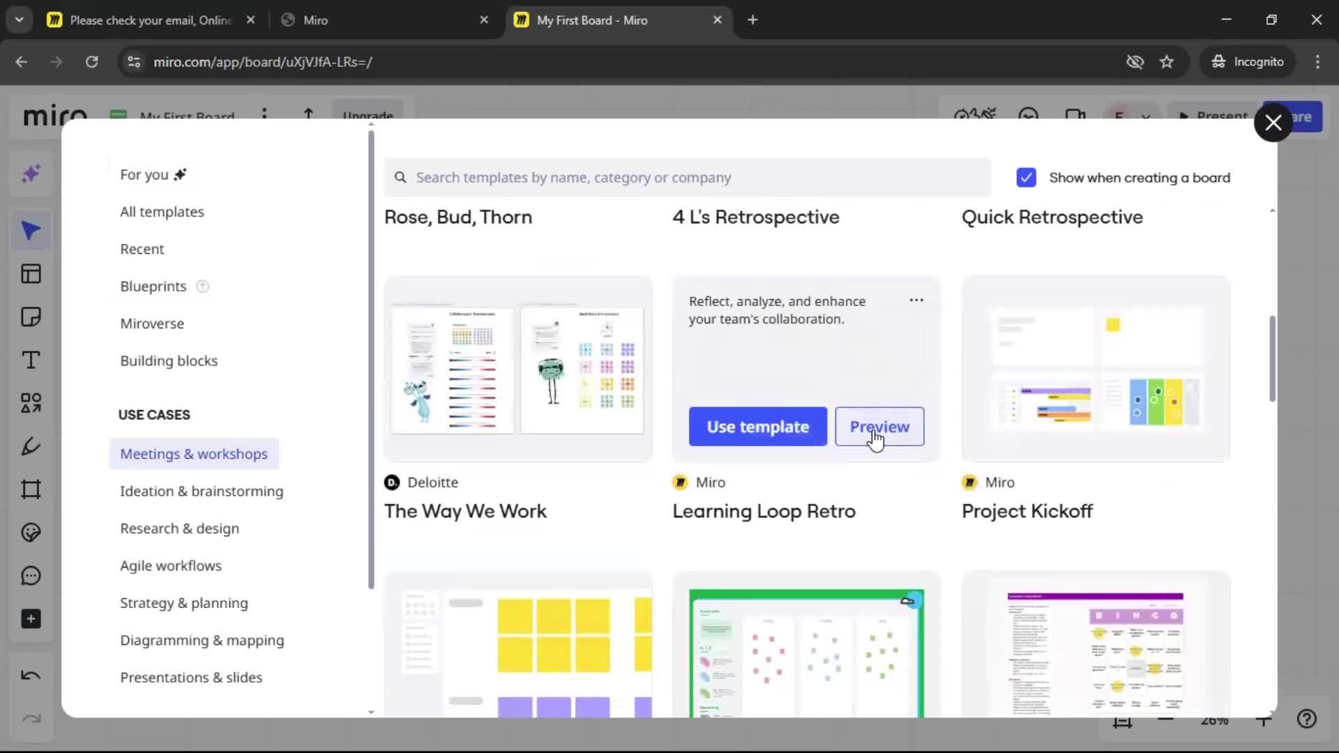The image size is (1339, 753).
Task: Select Ideation & brainstorming use case
Action: point(202,492)
